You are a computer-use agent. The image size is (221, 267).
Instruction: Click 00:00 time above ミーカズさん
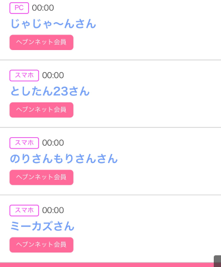click(53, 210)
